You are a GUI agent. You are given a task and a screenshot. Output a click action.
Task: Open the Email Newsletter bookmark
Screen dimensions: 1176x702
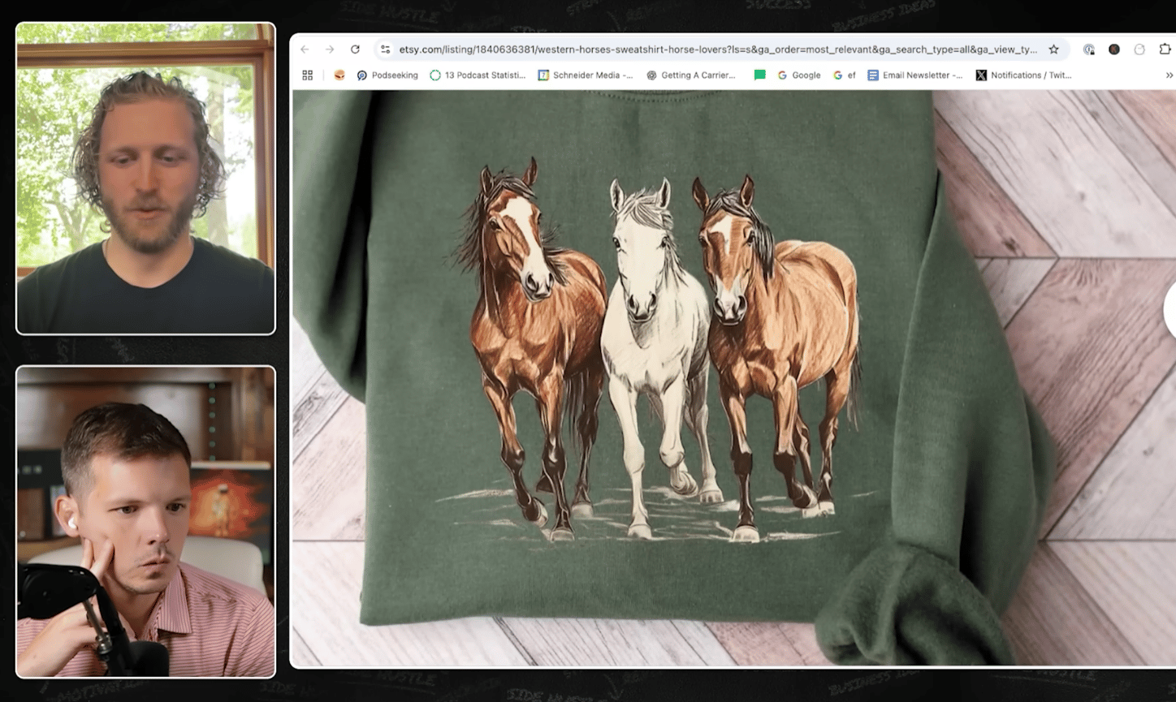(915, 75)
